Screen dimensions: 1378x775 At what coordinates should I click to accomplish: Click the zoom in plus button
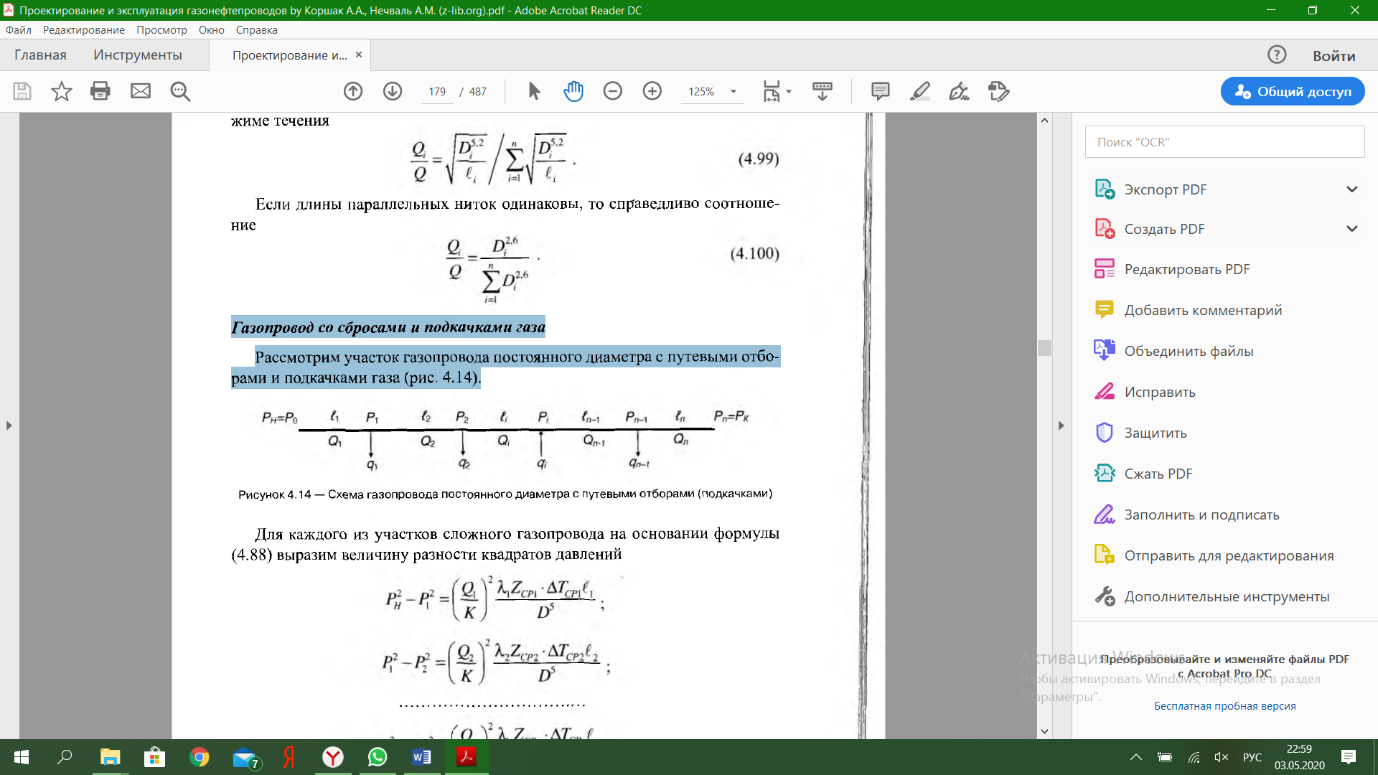(652, 91)
